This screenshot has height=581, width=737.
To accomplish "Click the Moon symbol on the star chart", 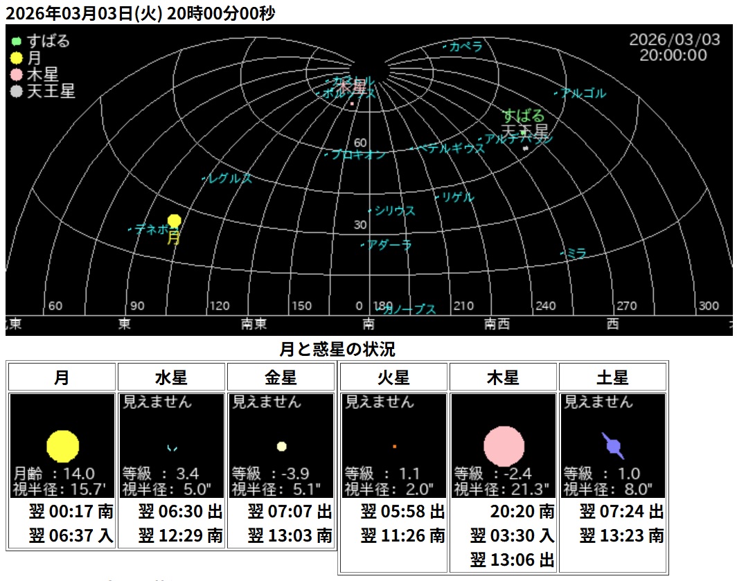I will [174, 220].
